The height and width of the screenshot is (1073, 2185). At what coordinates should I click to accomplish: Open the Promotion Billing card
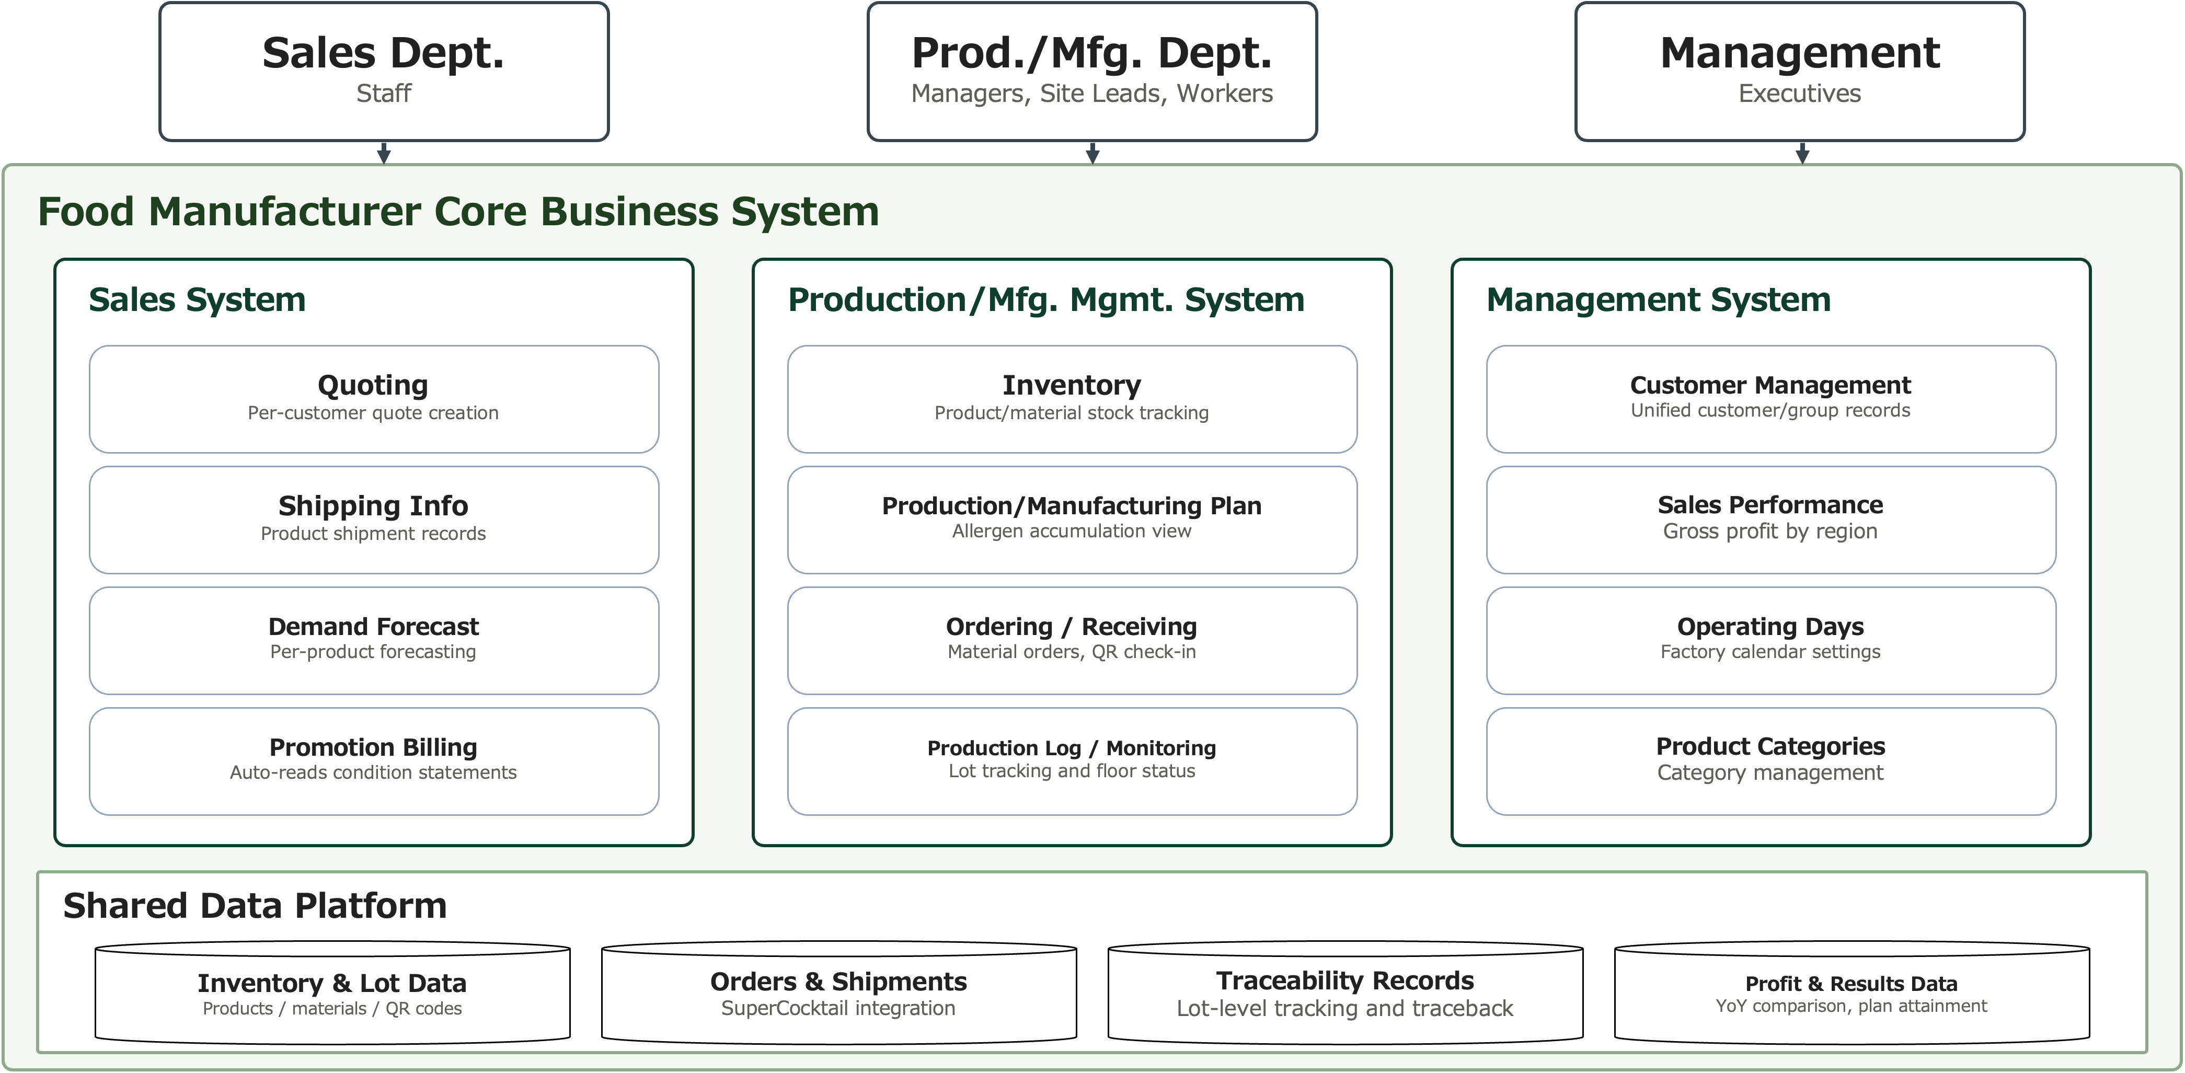point(374,762)
